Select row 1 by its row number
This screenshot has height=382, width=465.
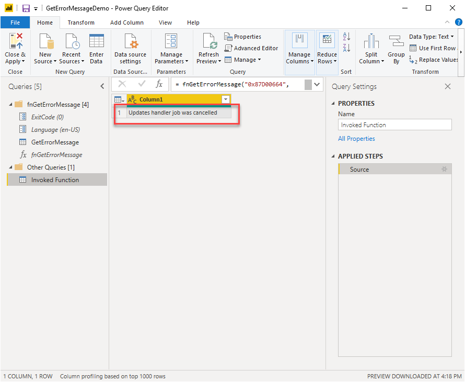point(119,113)
